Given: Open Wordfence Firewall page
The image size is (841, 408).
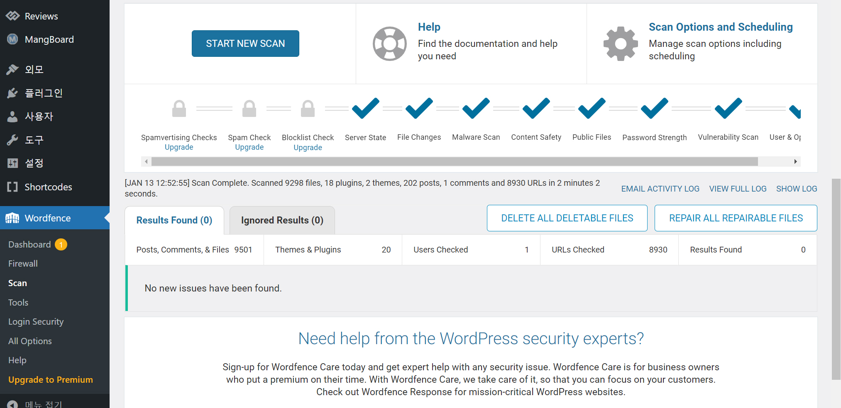Looking at the screenshot, I should 23,264.
